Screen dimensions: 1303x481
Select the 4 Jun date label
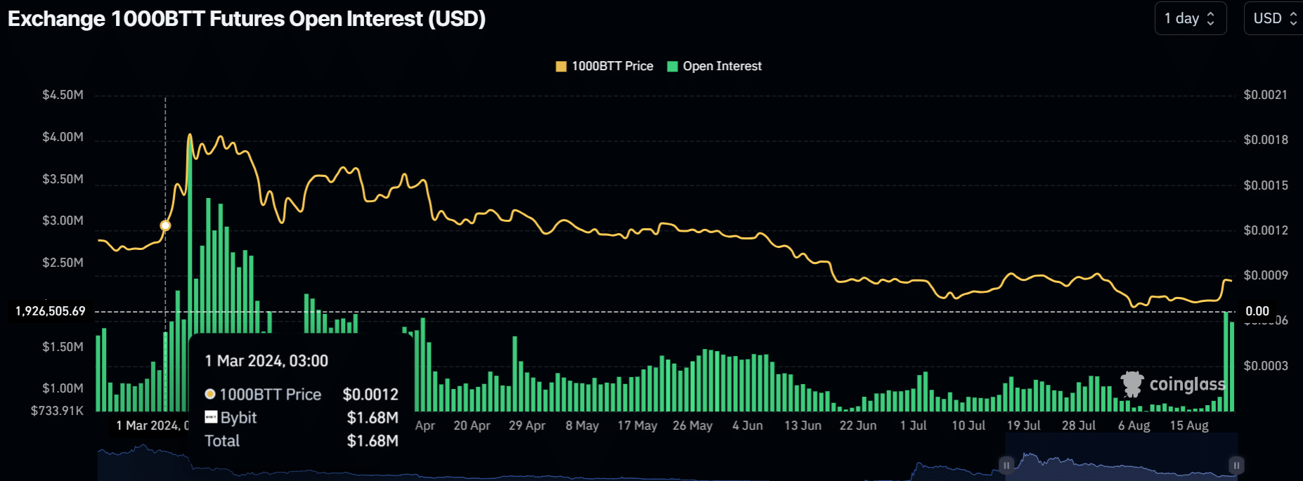coord(747,426)
